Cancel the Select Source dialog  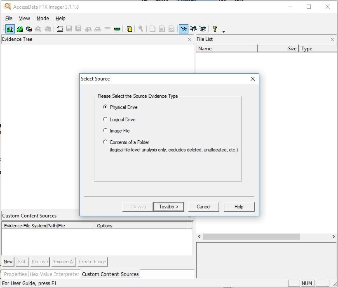(204, 207)
